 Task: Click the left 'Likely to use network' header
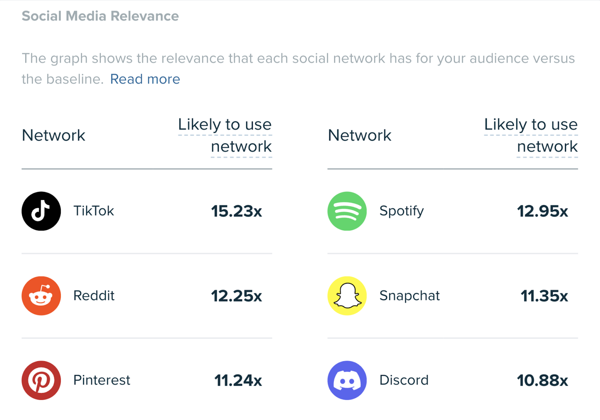pyautogui.click(x=225, y=136)
